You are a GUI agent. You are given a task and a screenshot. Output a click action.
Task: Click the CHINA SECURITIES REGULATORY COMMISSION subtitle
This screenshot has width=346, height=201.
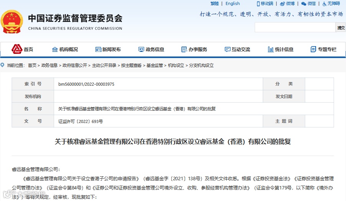point(75,28)
